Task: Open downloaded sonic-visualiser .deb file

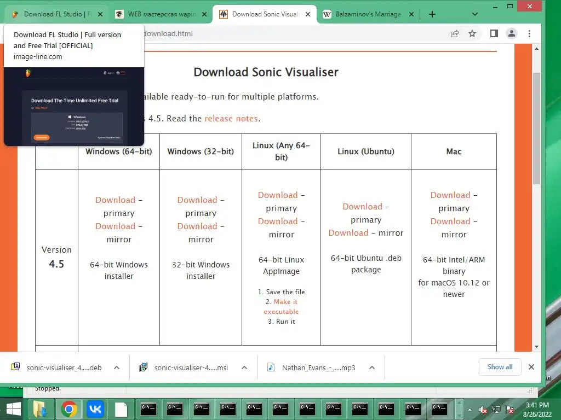Action: pyautogui.click(x=57, y=367)
